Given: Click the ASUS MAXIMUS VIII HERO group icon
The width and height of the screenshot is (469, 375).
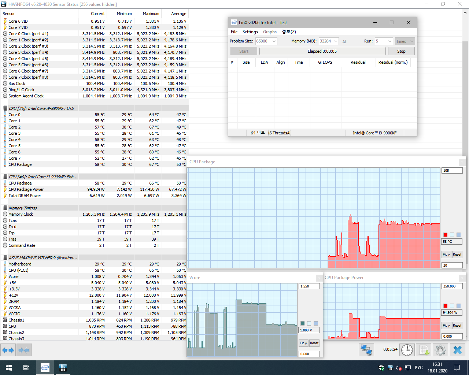Looking at the screenshot, I should point(5,258).
